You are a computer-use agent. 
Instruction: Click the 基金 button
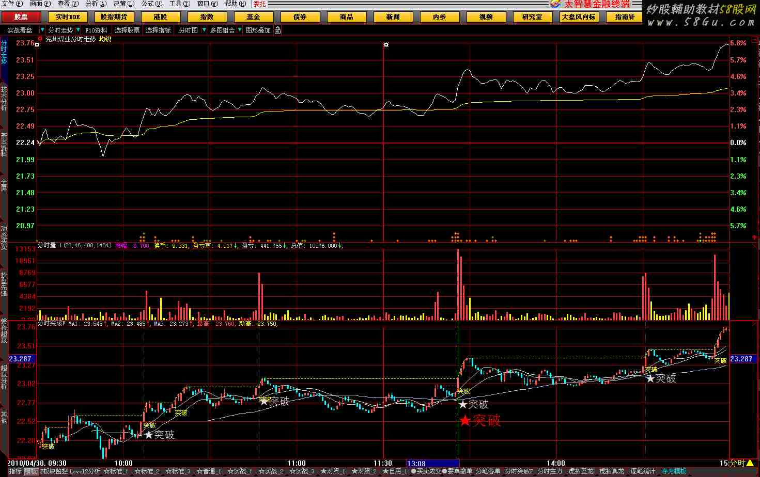click(x=254, y=17)
